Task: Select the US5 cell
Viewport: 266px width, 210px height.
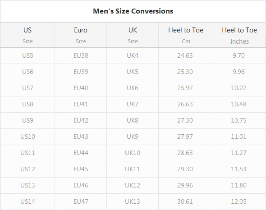Action: tap(28, 55)
